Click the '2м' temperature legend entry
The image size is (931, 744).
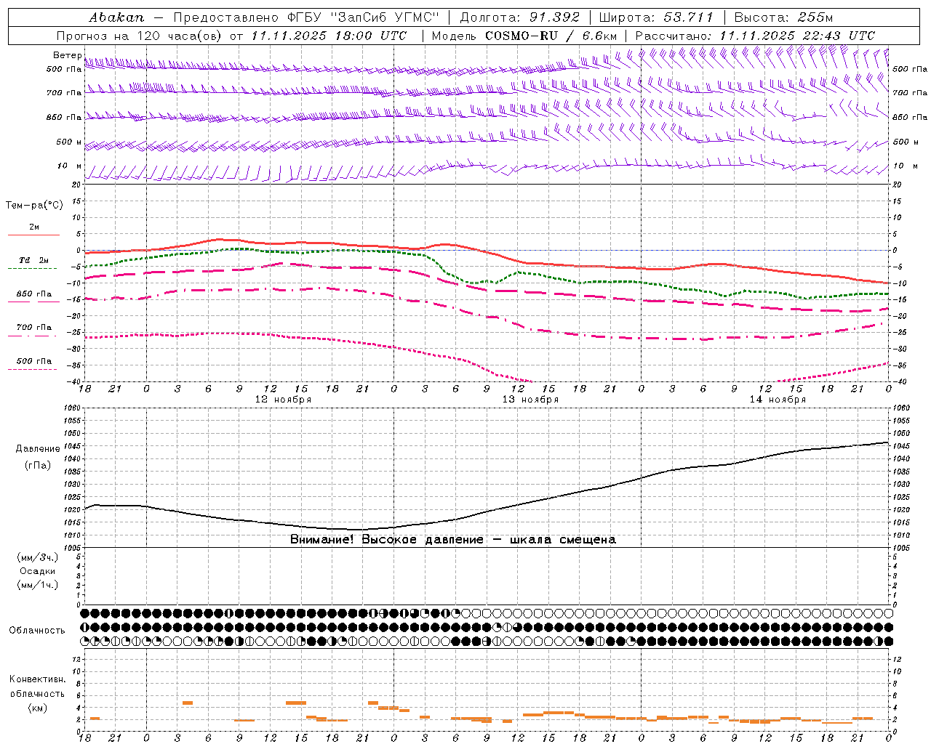[x=34, y=227]
